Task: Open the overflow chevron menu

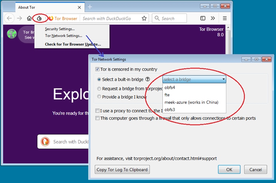Action: pyautogui.click(x=213, y=18)
